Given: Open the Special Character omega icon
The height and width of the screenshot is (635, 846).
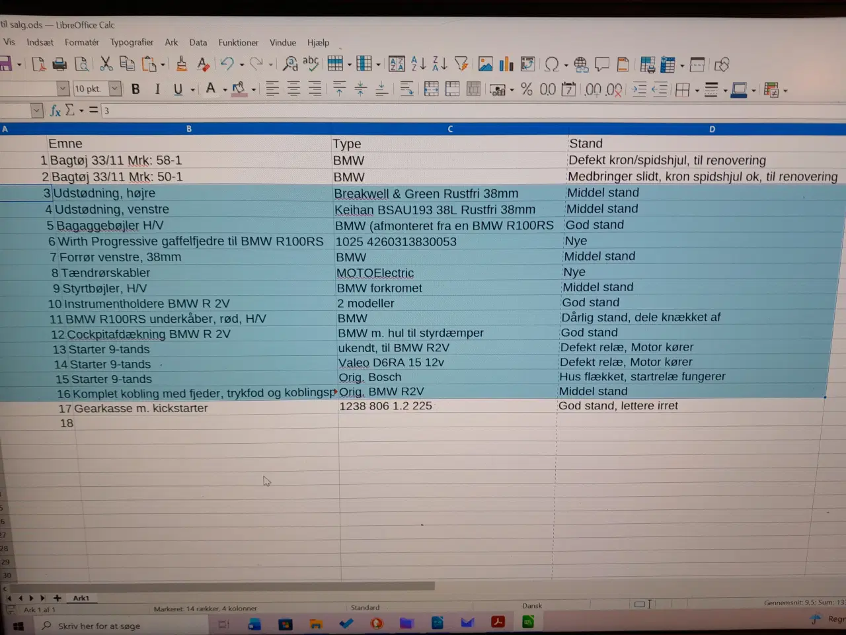Looking at the screenshot, I should click(x=551, y=64).
